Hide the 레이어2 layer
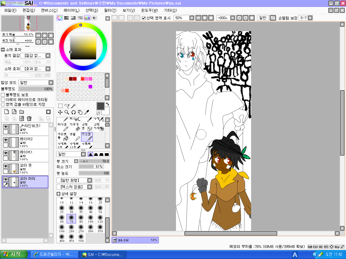Viewport: 346px width, 259px height. (5, 140)
